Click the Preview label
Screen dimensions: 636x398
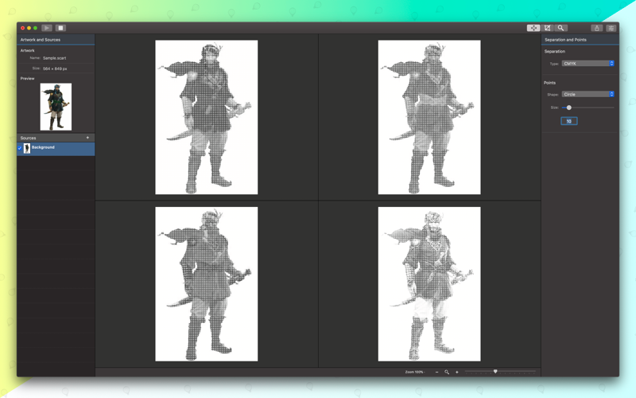coord(28,78)
